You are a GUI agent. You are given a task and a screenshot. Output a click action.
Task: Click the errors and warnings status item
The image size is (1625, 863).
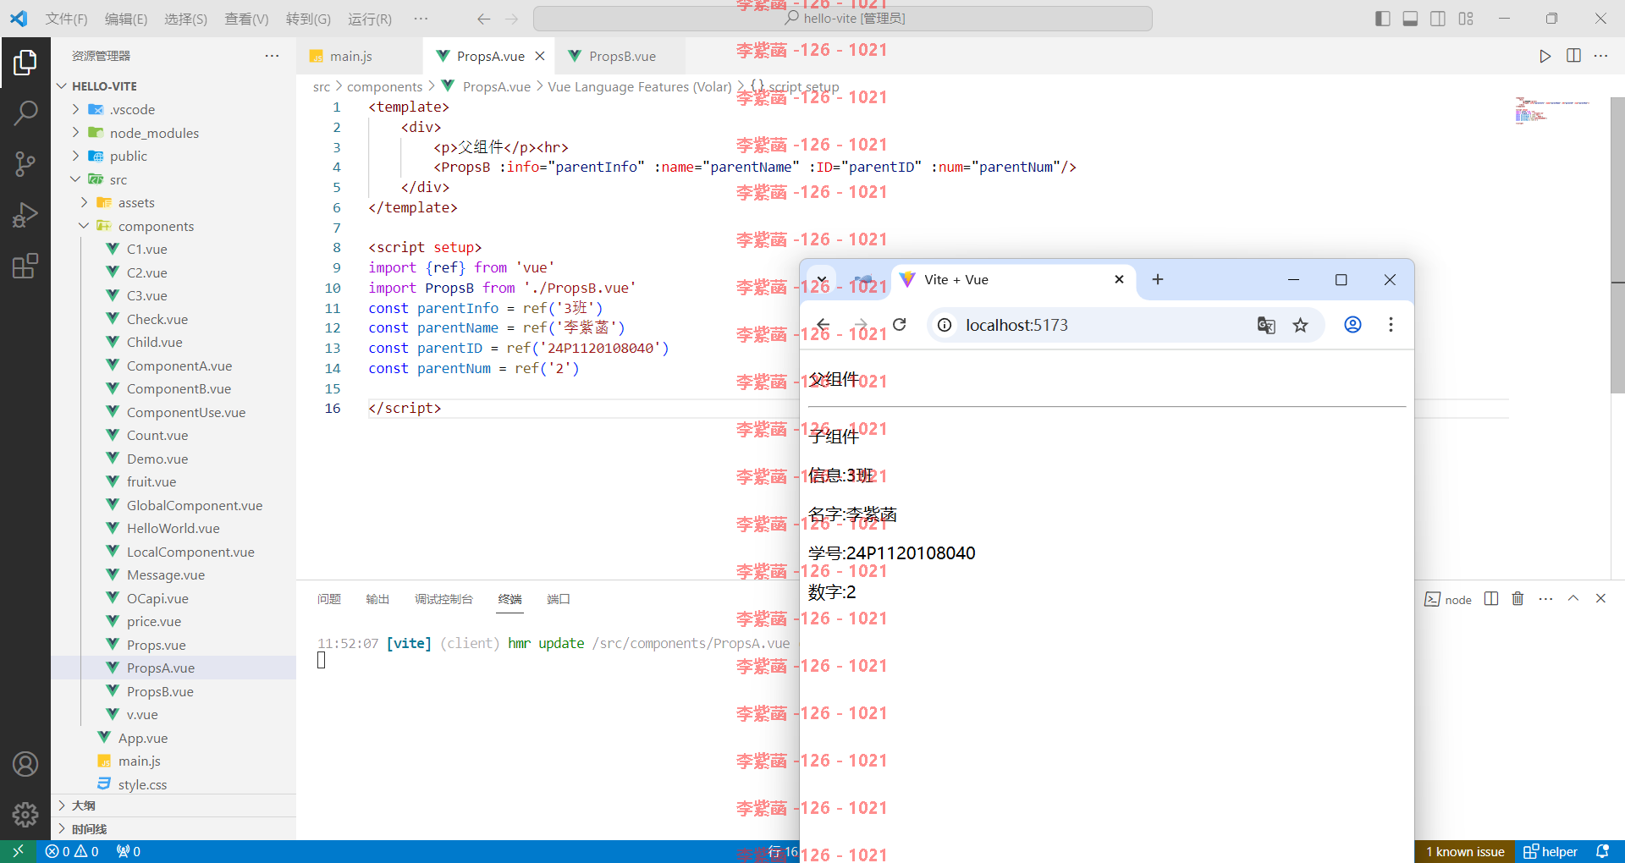tap(72, 851)
